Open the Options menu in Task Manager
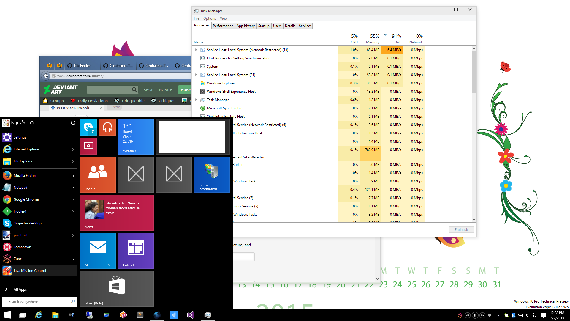The height and width of the screenshot is (321, 570). tap(209, 18)
